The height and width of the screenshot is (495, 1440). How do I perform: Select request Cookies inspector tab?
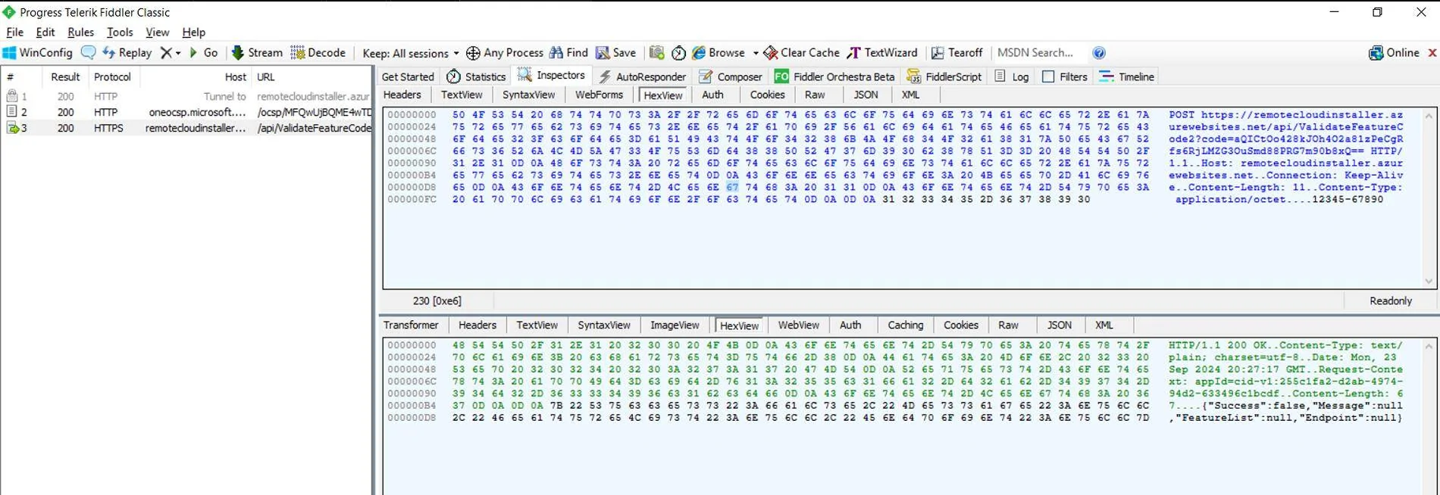767,95
